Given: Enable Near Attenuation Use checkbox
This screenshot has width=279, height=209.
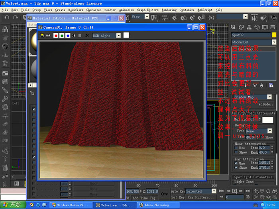Looking at the screenshot, I should [x=236, y=148].
